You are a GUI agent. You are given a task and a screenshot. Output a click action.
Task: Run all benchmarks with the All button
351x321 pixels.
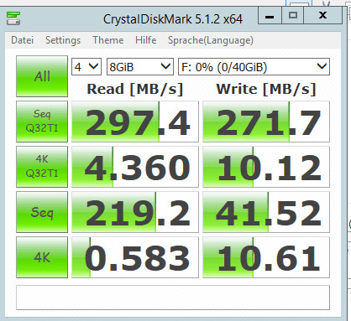point(42,76)
